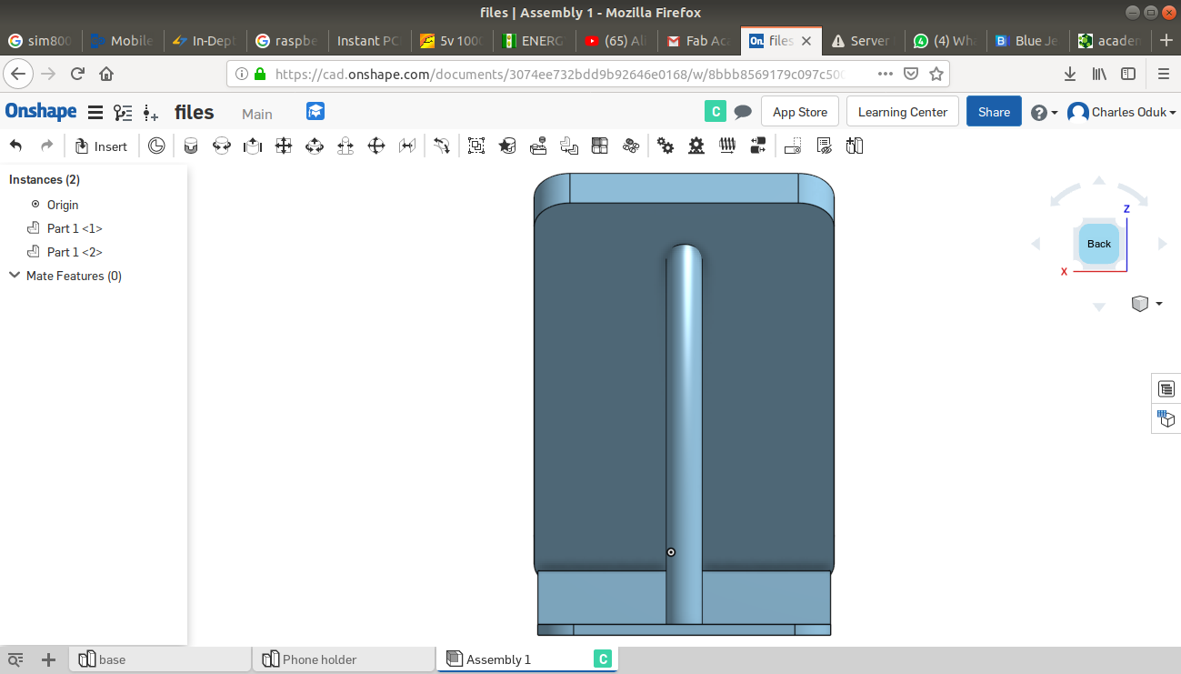Click the Back face of view cube
The image size is (1181, 674).
pos(1098,244)
